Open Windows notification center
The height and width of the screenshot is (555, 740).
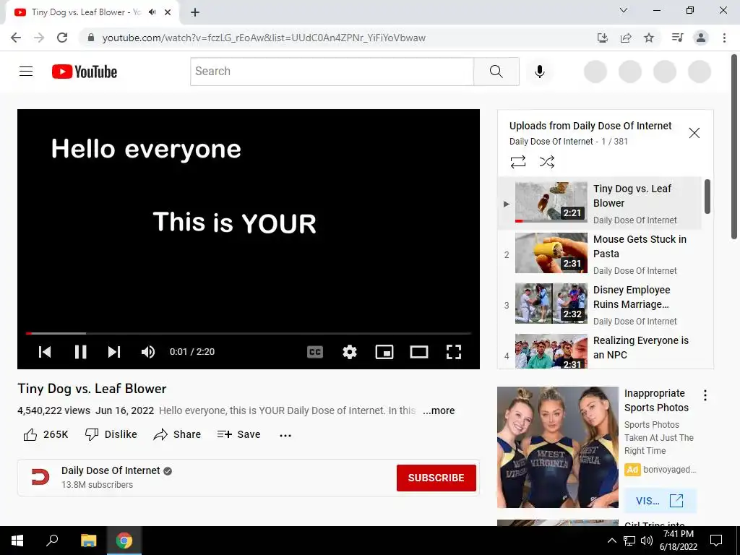(716, 541)
